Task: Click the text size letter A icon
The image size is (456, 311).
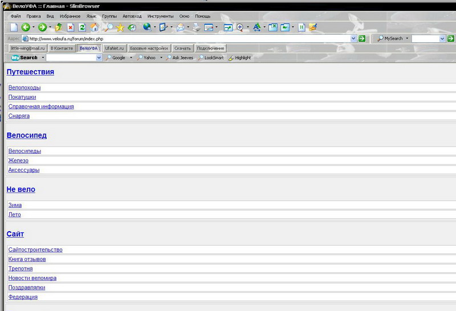Action: [256, 27]
